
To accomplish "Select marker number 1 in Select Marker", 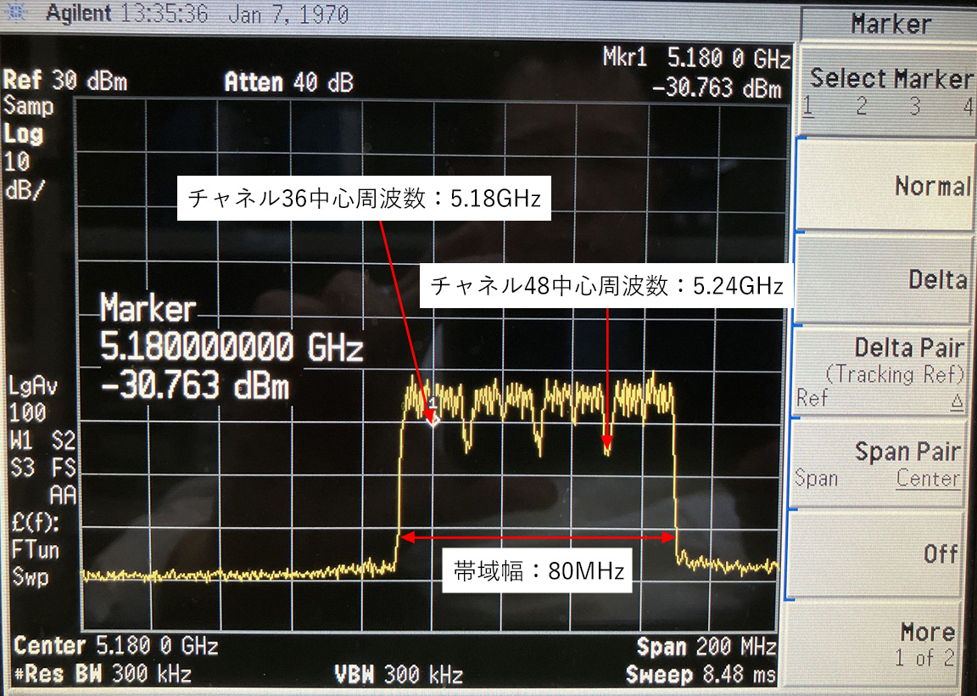I will click(x=808, y=107).
